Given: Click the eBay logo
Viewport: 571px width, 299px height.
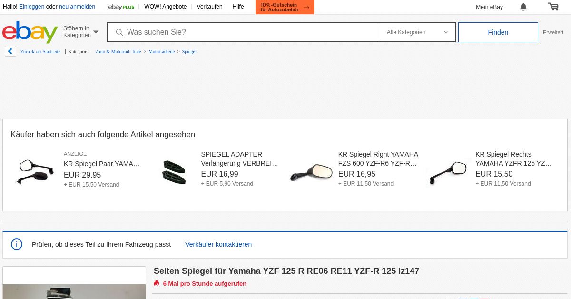Looking at the screenshot, I should coord(30,32).
